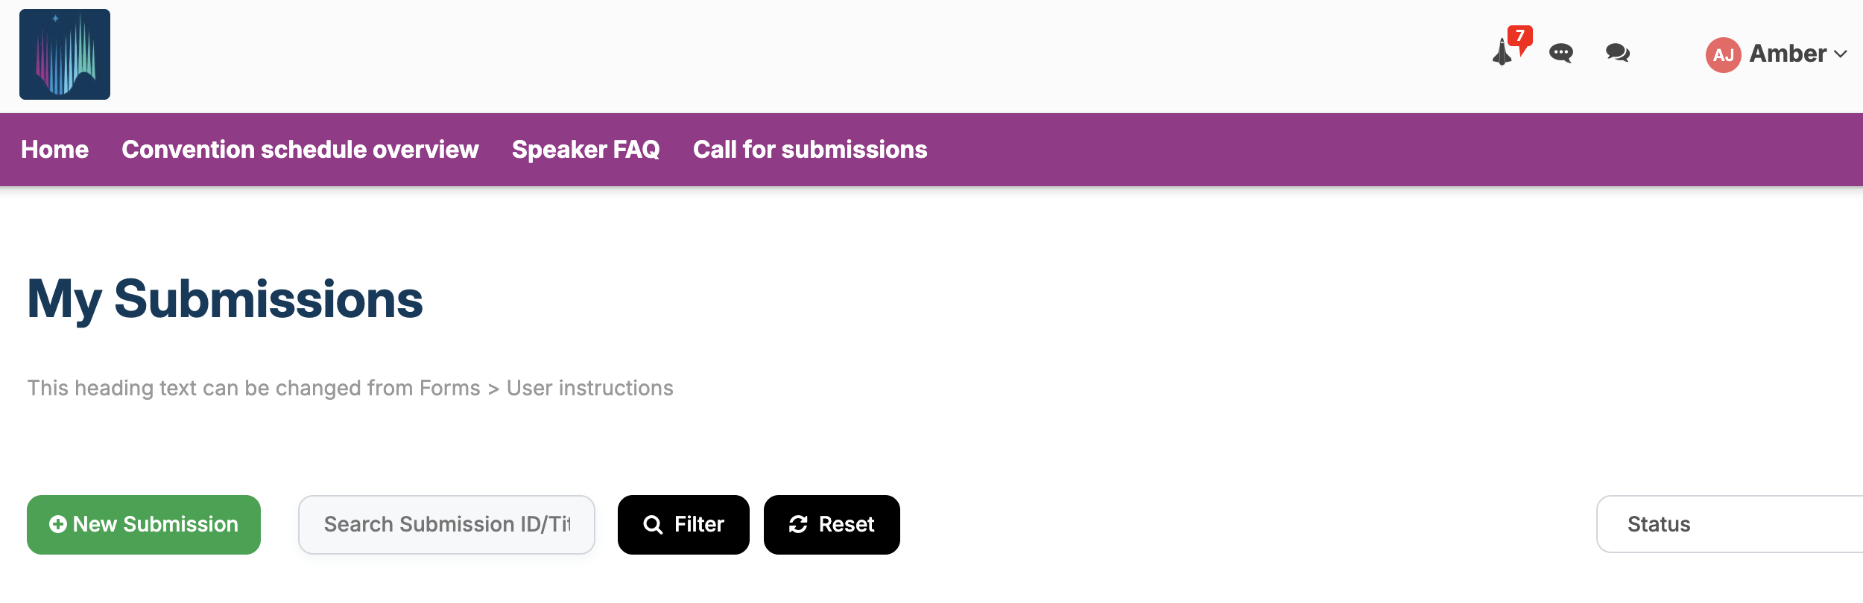1863x603 pixels.
Task: Open Call for submissions page
Action: coord(810,150)
